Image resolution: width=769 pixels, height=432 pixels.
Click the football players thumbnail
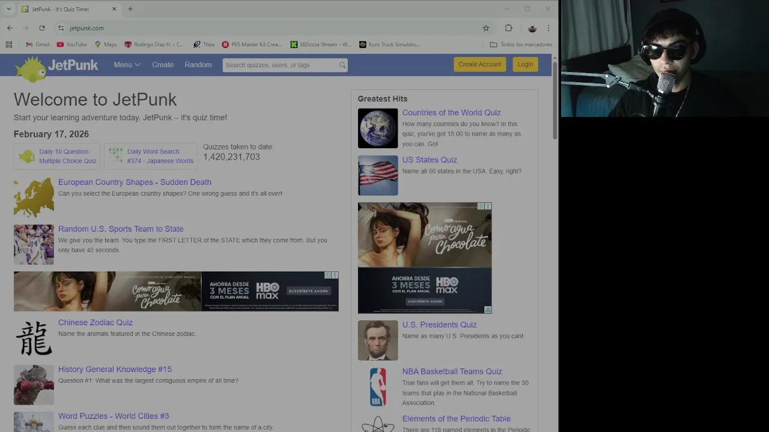point(34,244)
